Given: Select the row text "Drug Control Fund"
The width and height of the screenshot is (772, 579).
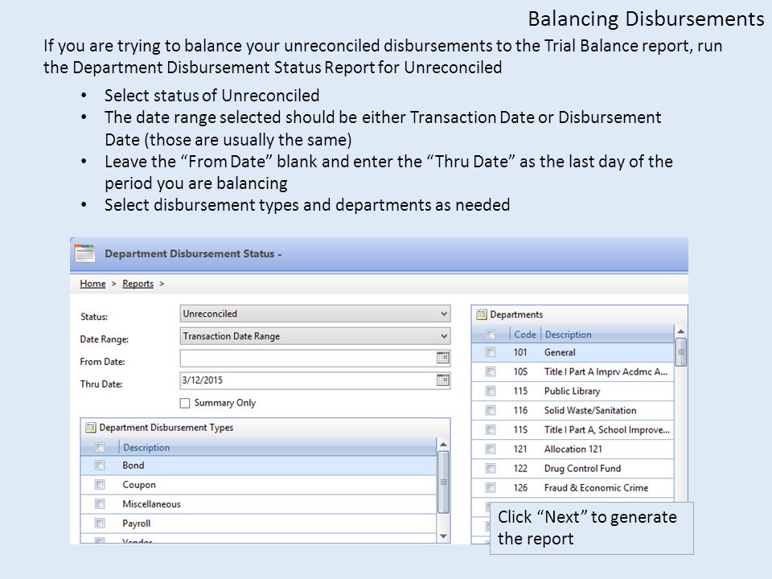Looking at the screenshot, I should [582, 468].
